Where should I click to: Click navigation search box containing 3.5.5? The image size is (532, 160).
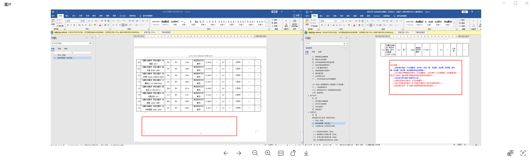click(324, 44)
